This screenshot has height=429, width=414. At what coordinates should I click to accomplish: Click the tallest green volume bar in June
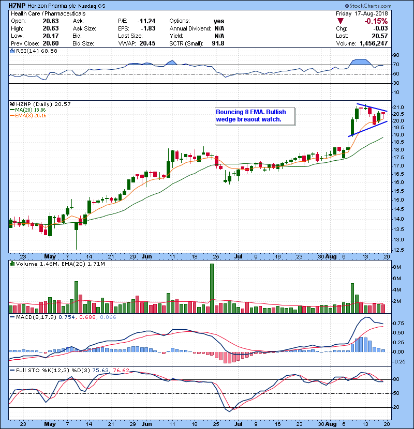212,288
